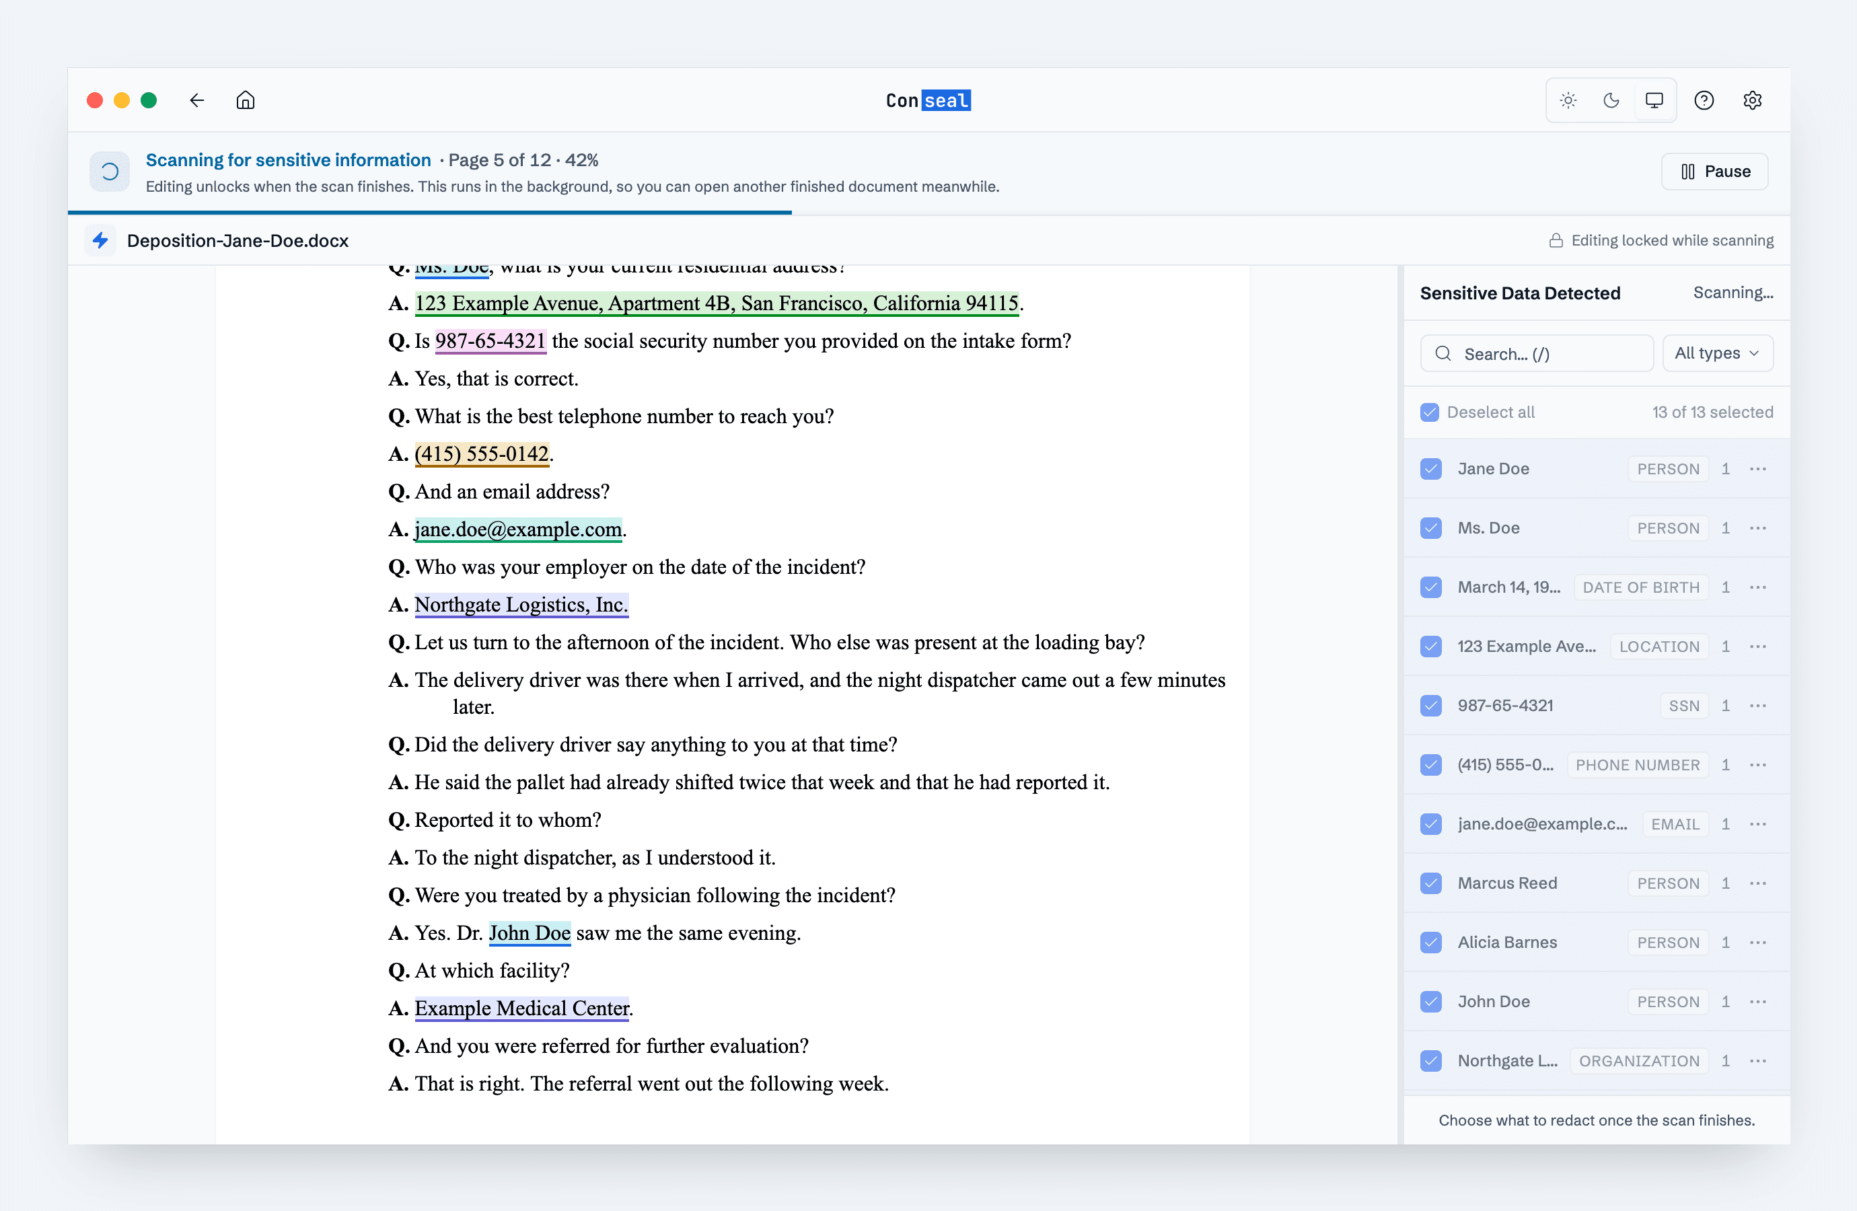Uncheck the Marcus Reed entry
The width and height of the screenshot is (1857, 1211).
[x=1431, y=883]
